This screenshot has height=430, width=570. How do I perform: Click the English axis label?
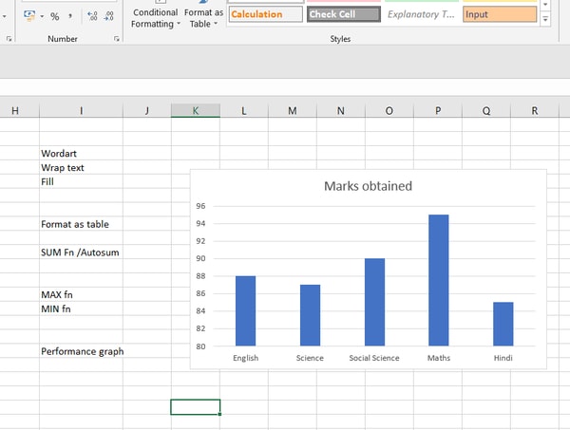click(246, 358)
